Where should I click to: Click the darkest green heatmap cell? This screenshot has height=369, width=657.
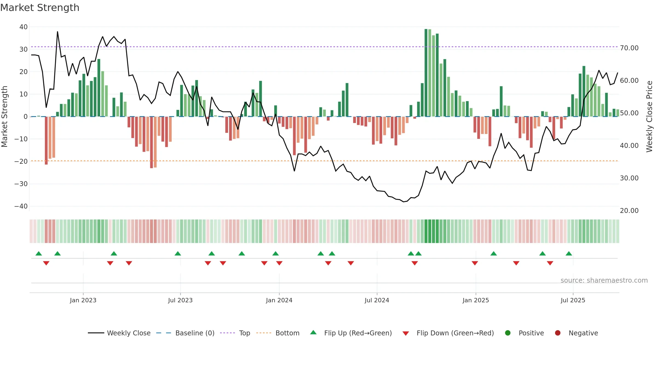click(426, 231)
